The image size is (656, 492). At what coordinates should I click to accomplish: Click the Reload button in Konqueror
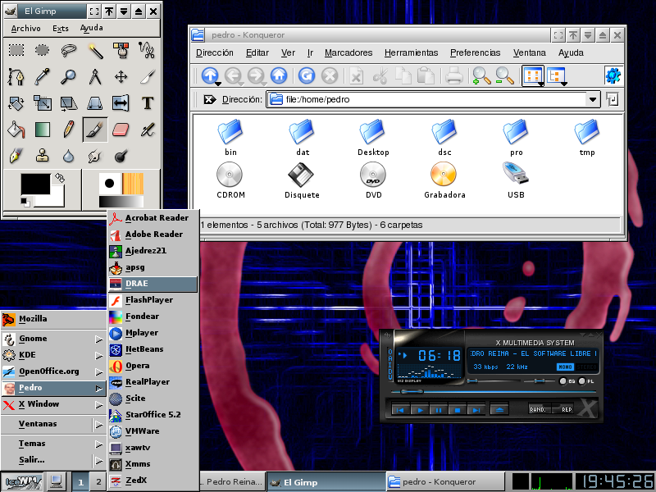(307, 76)
